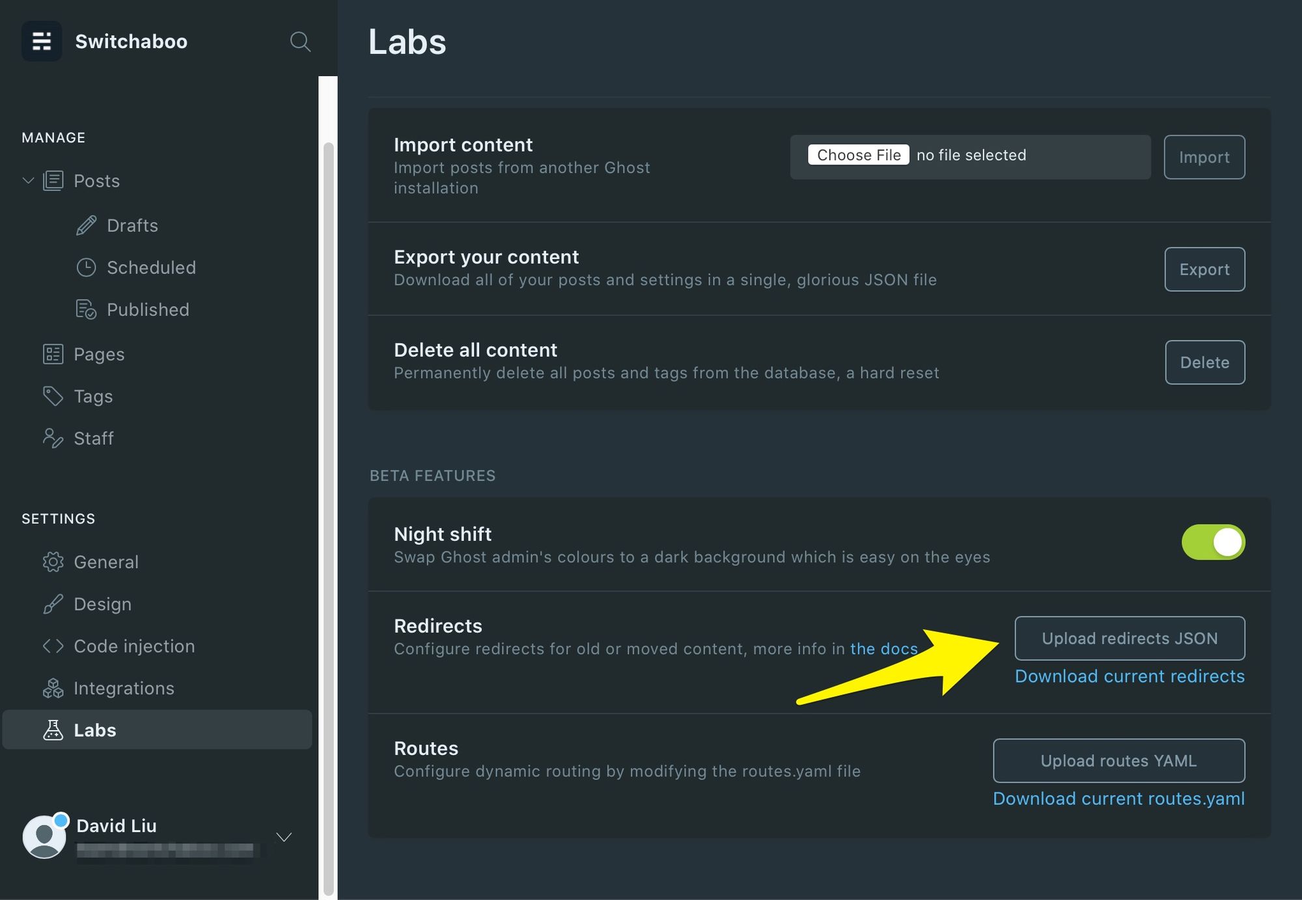1302x900 pixels.
Task: Click Upload redirects JSON button
Action: pos(1130,638)
